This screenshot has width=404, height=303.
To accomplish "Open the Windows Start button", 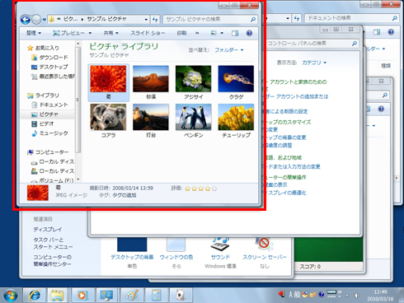I will point(11,296).
